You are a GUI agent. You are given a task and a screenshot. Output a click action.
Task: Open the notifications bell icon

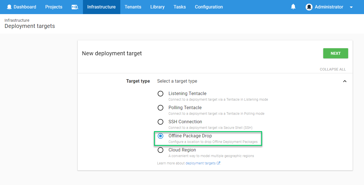click(293, 7)
